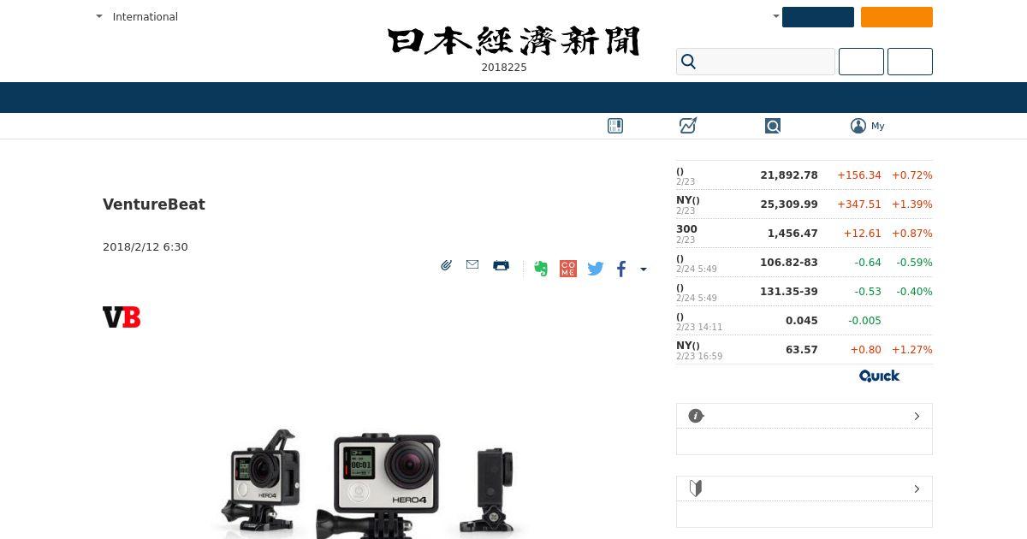Click the red COME share icon
This screenshot has width=1027, height=539.
(568, 269)
